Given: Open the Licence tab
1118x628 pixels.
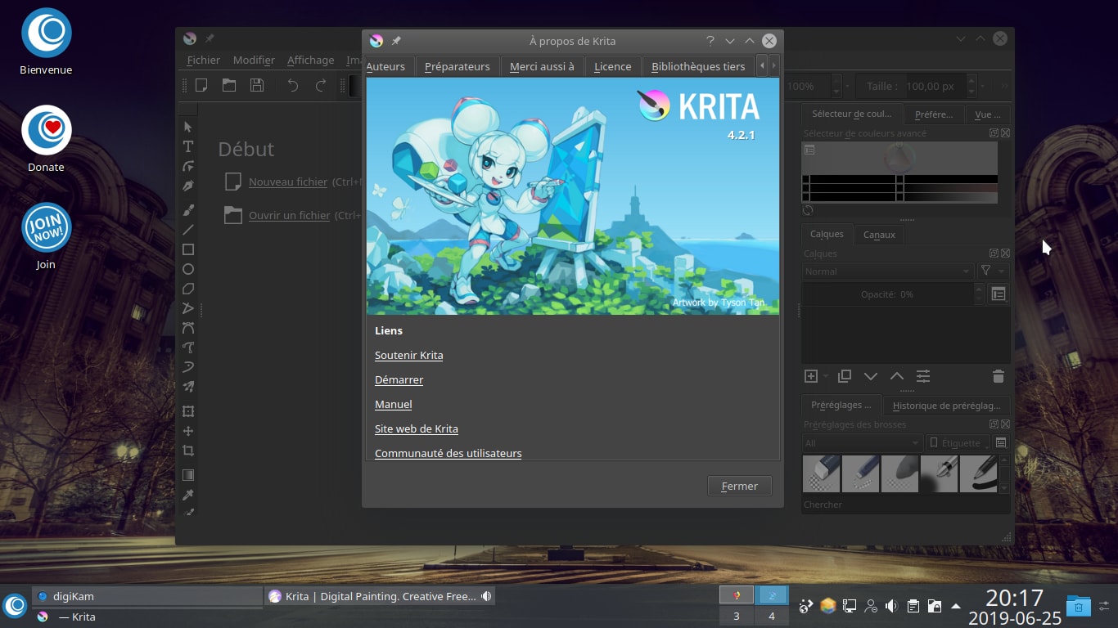Looking at the screenshot, I should [x=613, y=66].
